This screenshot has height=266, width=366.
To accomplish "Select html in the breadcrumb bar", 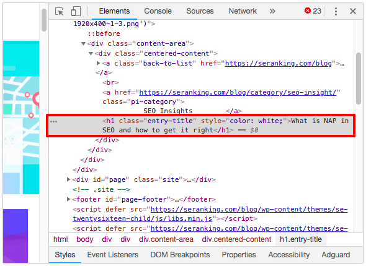I will pyautogui.click(x=60, y=239).
